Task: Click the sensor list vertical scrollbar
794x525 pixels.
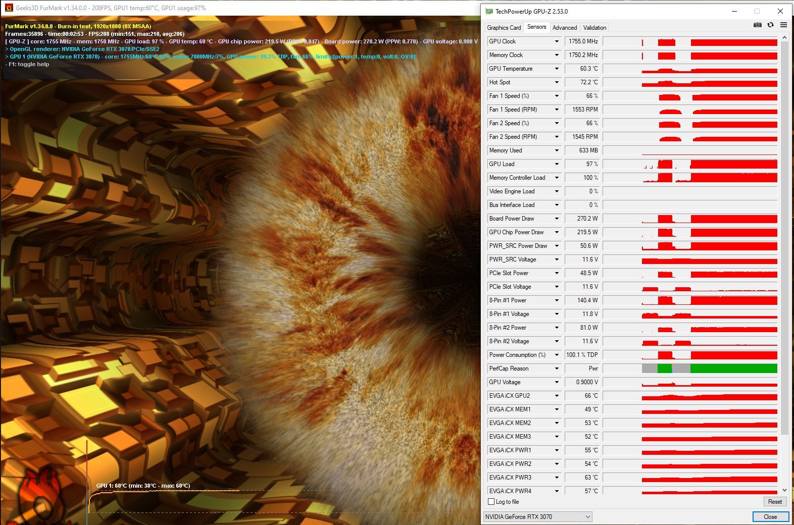Action: [784, 237]
